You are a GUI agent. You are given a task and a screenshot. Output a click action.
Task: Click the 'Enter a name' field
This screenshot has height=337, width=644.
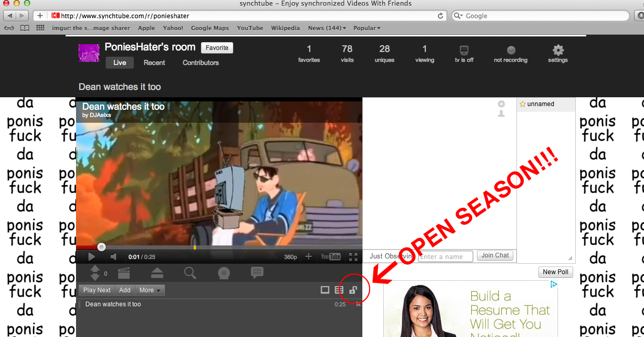tap(446, 256)
